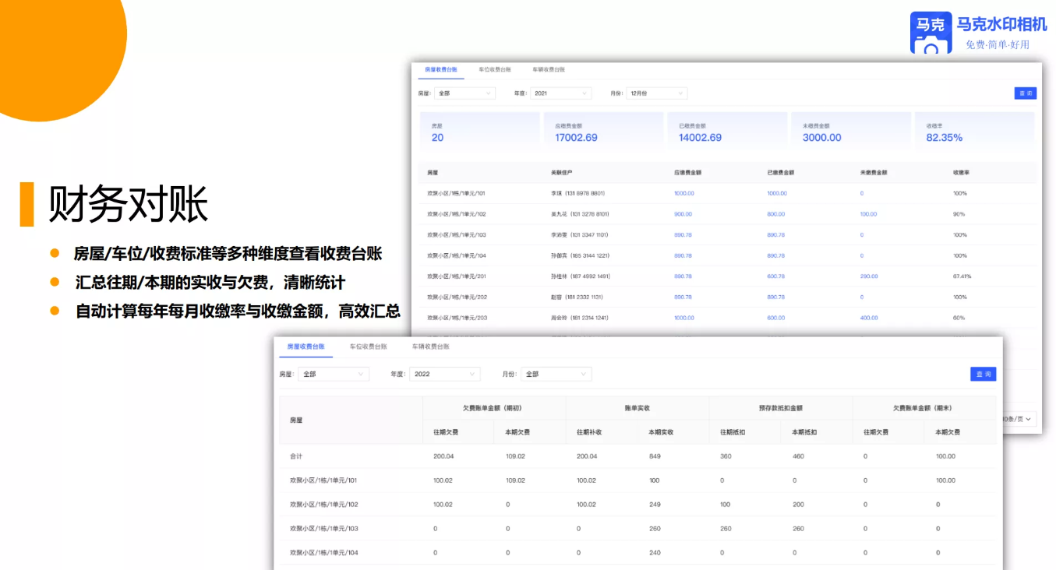The image size is (1056, 570).
Task: Click 60% collection rate for room 203
Action: tap(959, 318)
